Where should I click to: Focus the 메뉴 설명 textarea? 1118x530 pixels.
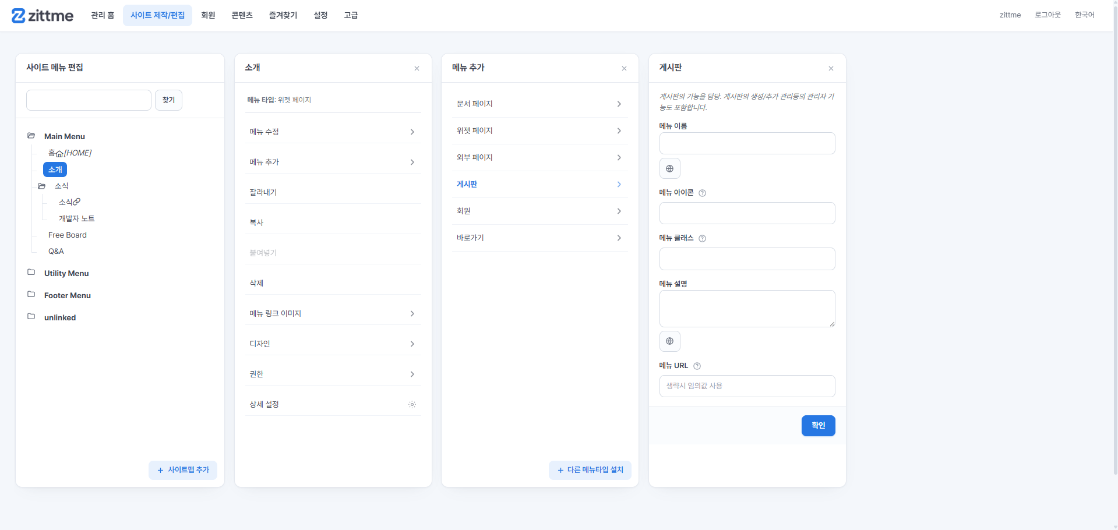(x=747, y=309)
